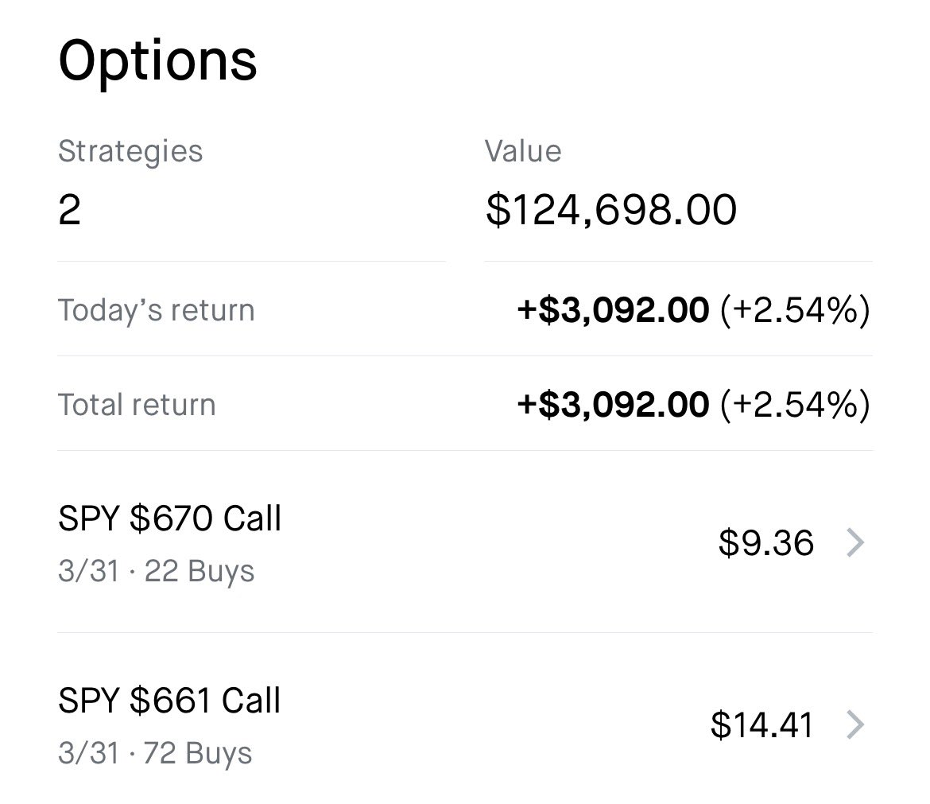The width and height of the screenshot is (930, 804).
Task: Tap the Value label
Action: tap(523, 151)
